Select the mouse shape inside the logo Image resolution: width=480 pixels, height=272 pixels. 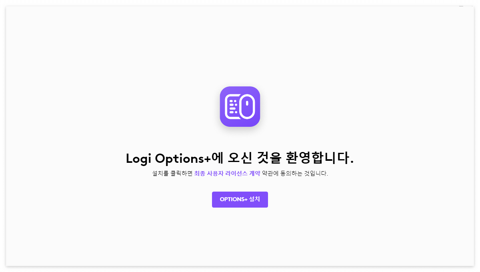click(x=247, y=106)
